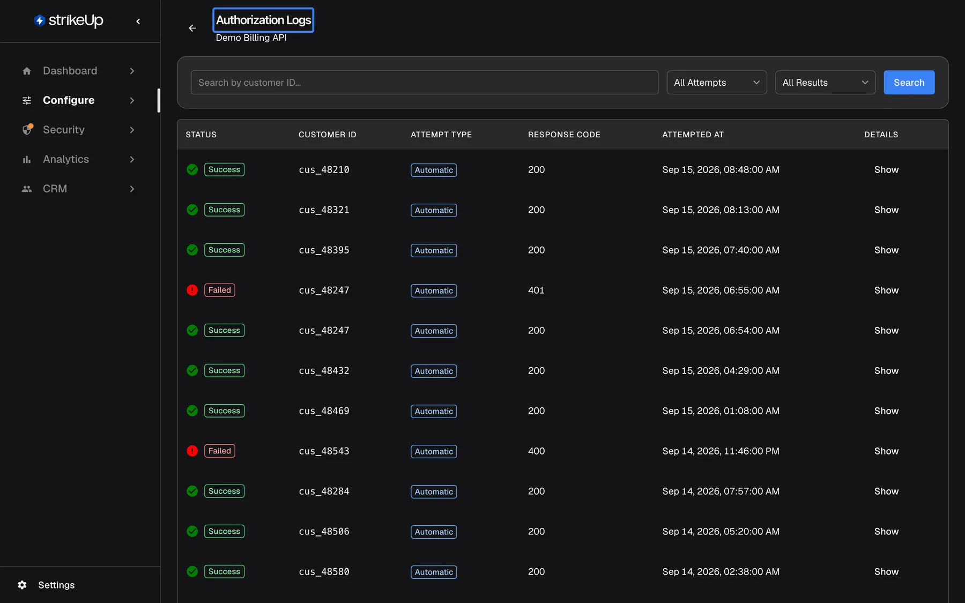
Task: Click the success check icon for cus_48210
Action: [x=192, y=169]
